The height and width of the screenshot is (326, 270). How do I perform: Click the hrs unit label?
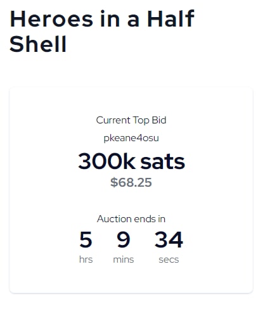pos(86,260)
